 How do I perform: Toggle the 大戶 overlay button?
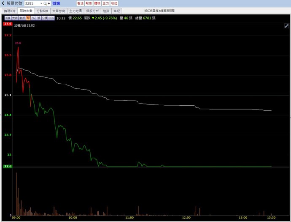(15, 18)
